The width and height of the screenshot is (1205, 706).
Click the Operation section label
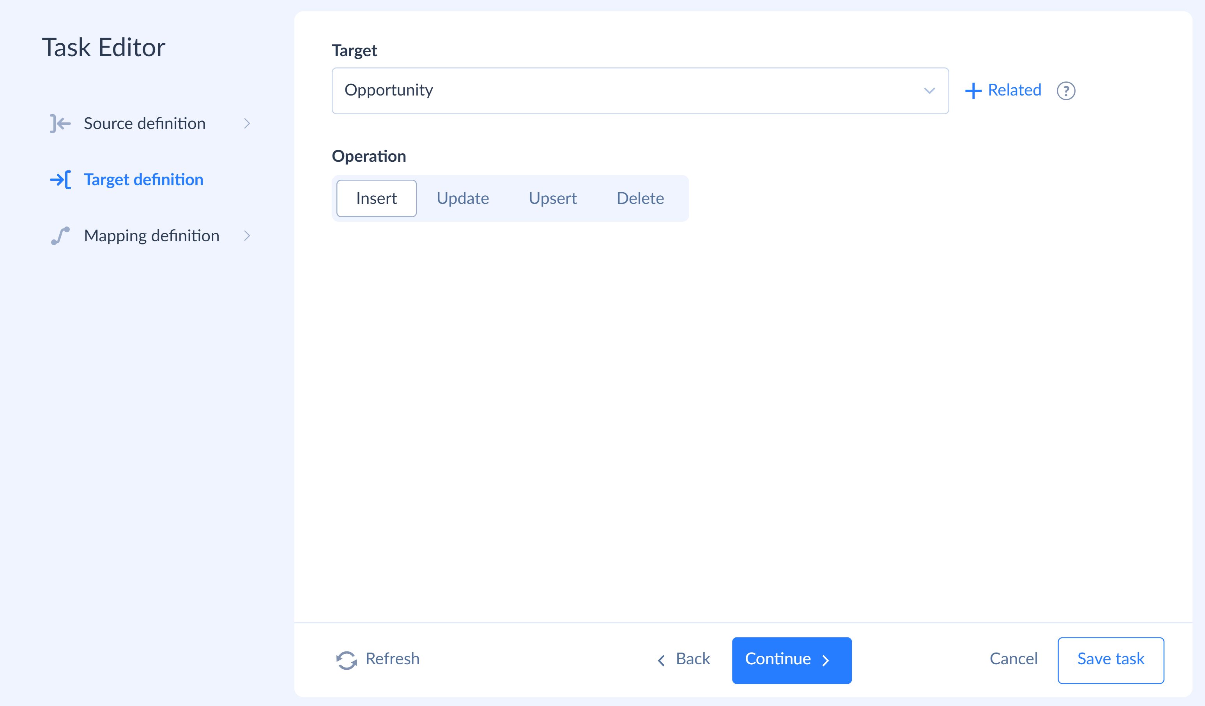click(369, 156)
